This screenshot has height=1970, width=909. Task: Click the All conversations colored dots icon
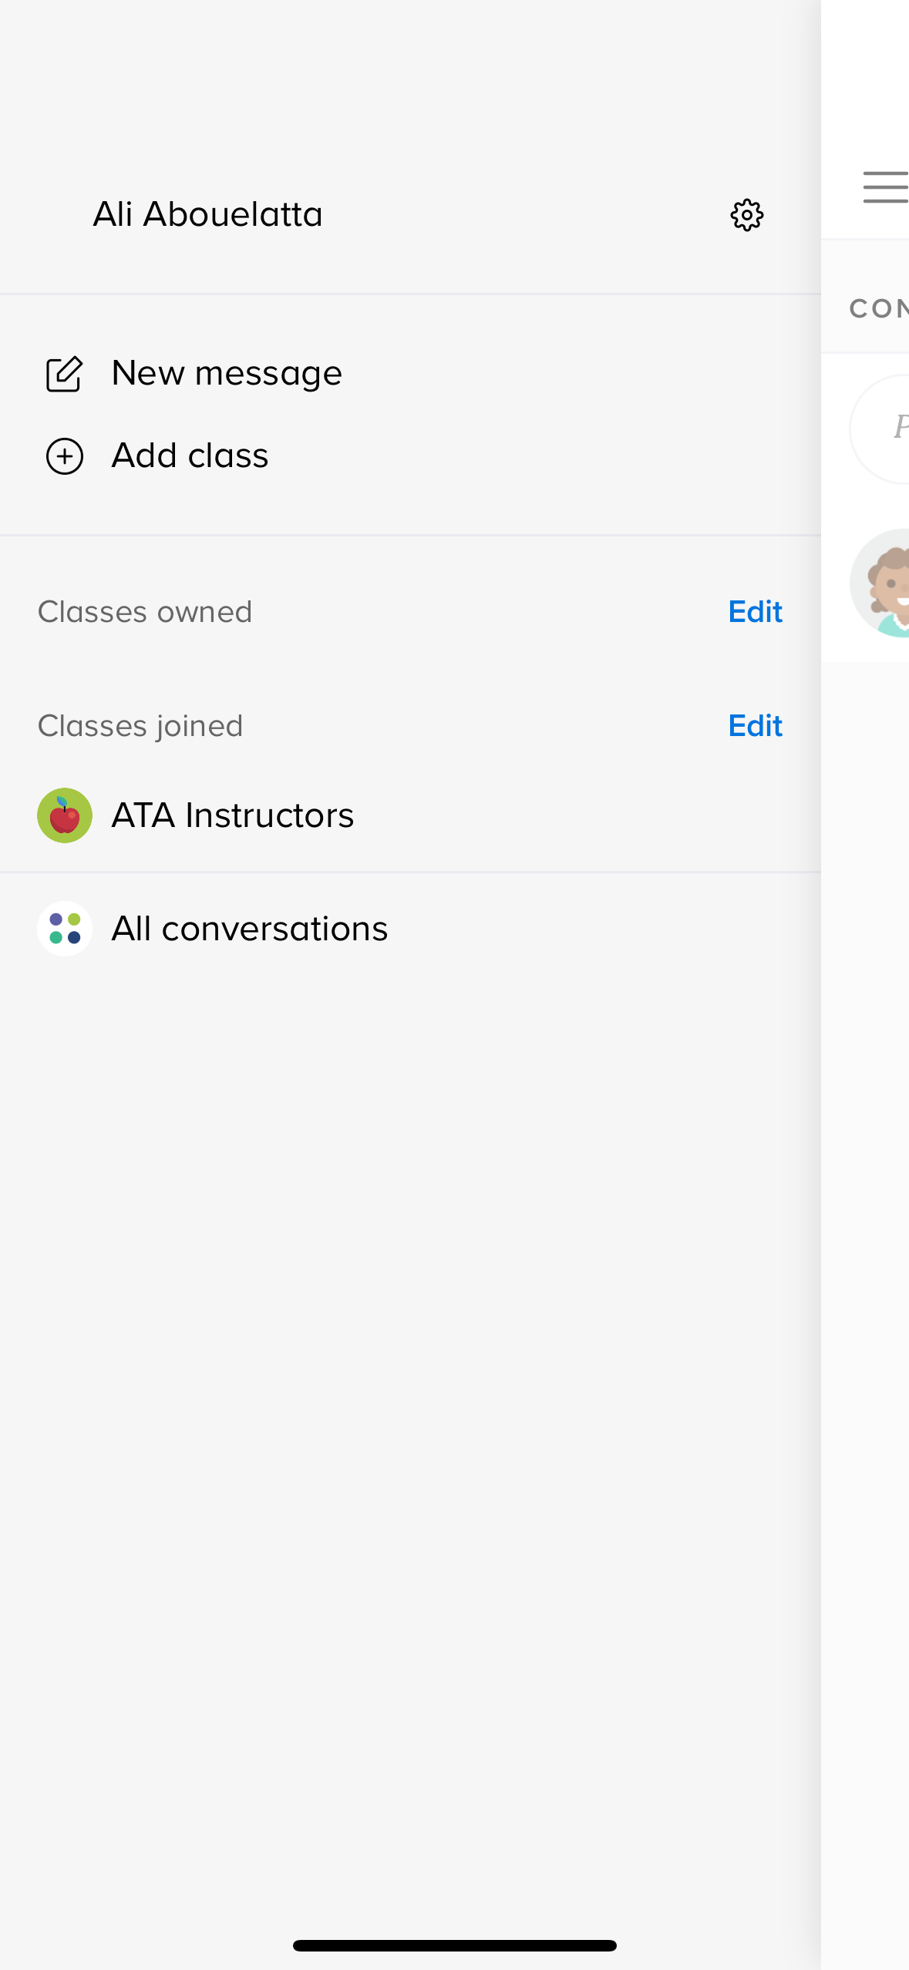pyautogui.click(x=65, y=928)
